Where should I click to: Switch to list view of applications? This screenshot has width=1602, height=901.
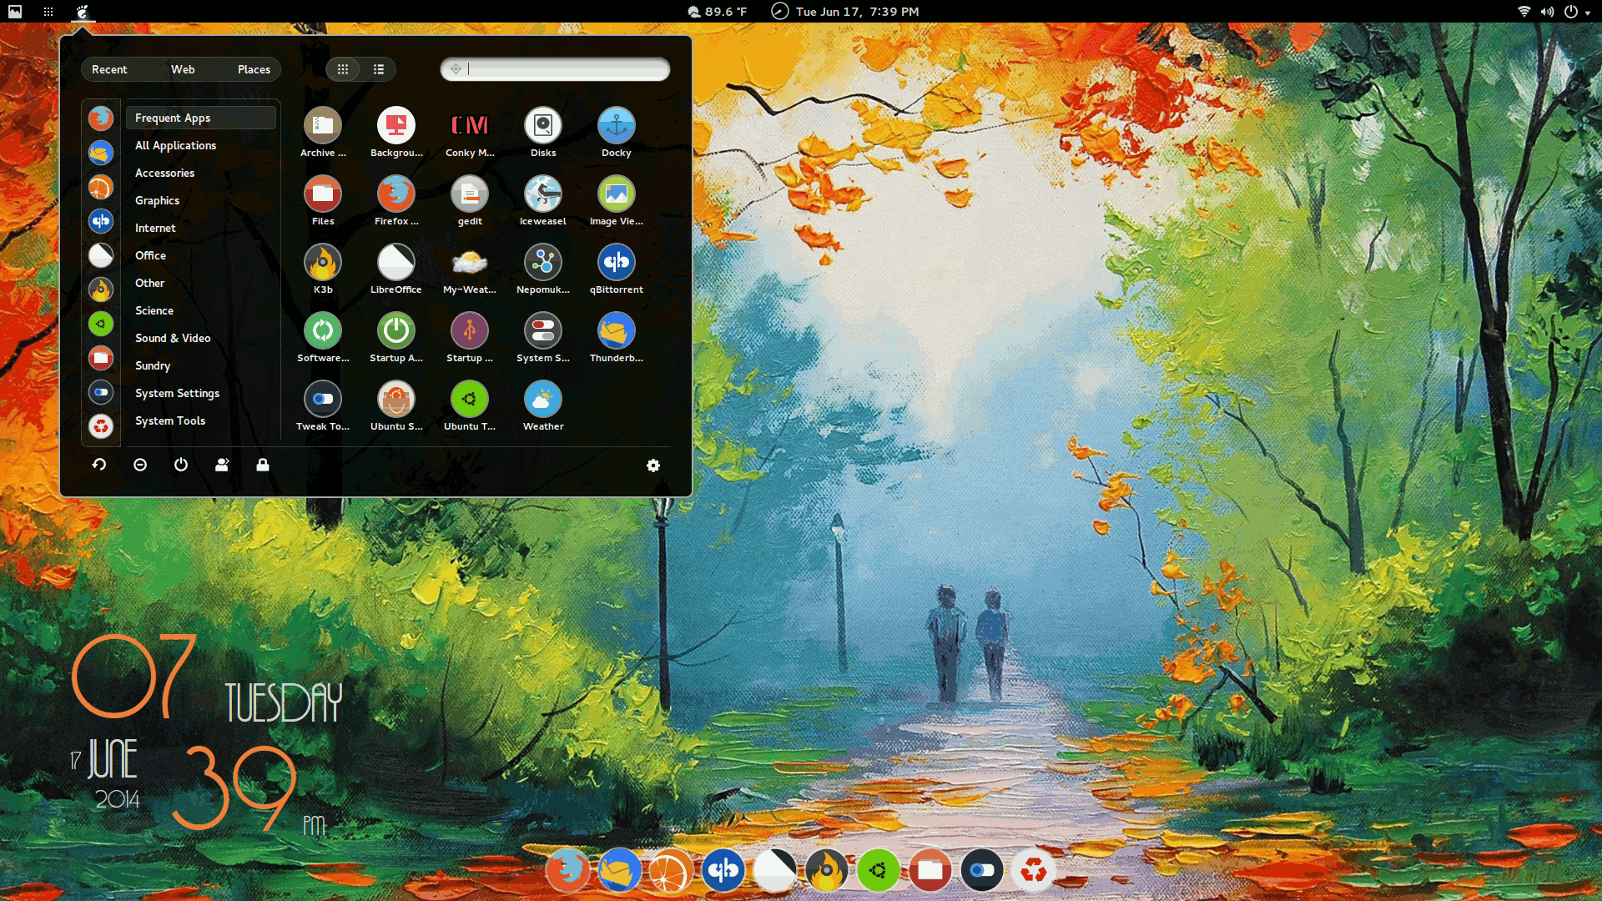point(379,69)
